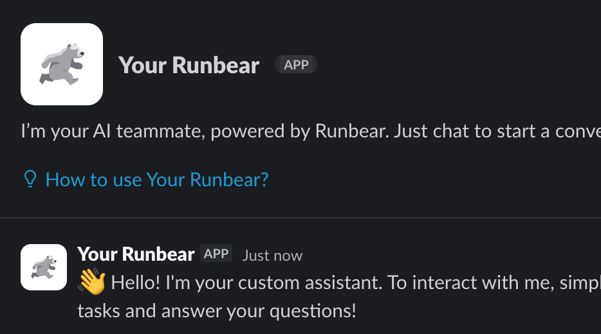Click the large Runbear bear avatar in header

(x=62, y=64)
